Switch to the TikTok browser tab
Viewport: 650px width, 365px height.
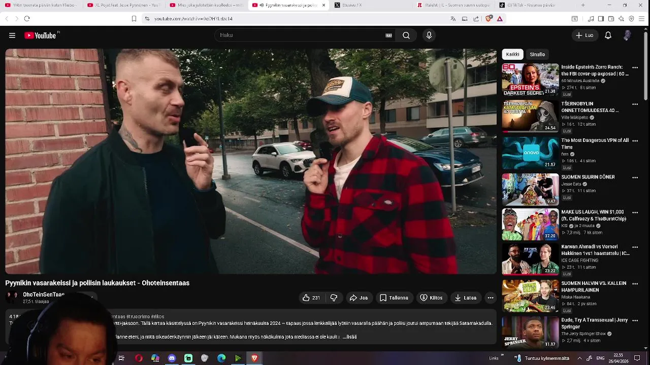click(535, 5)
